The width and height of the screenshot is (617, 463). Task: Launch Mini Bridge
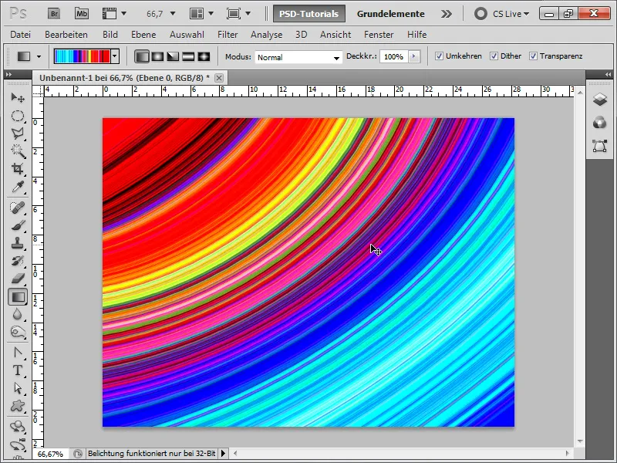click(82, 14)
